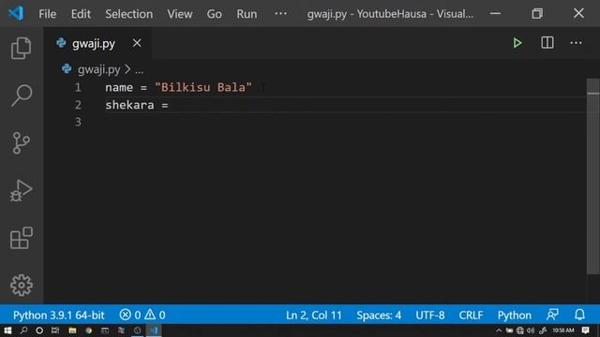The width and height of the screenshot is (600, 337).
Task: Close the gwaji.py editor tab
Action: point(137,43)
